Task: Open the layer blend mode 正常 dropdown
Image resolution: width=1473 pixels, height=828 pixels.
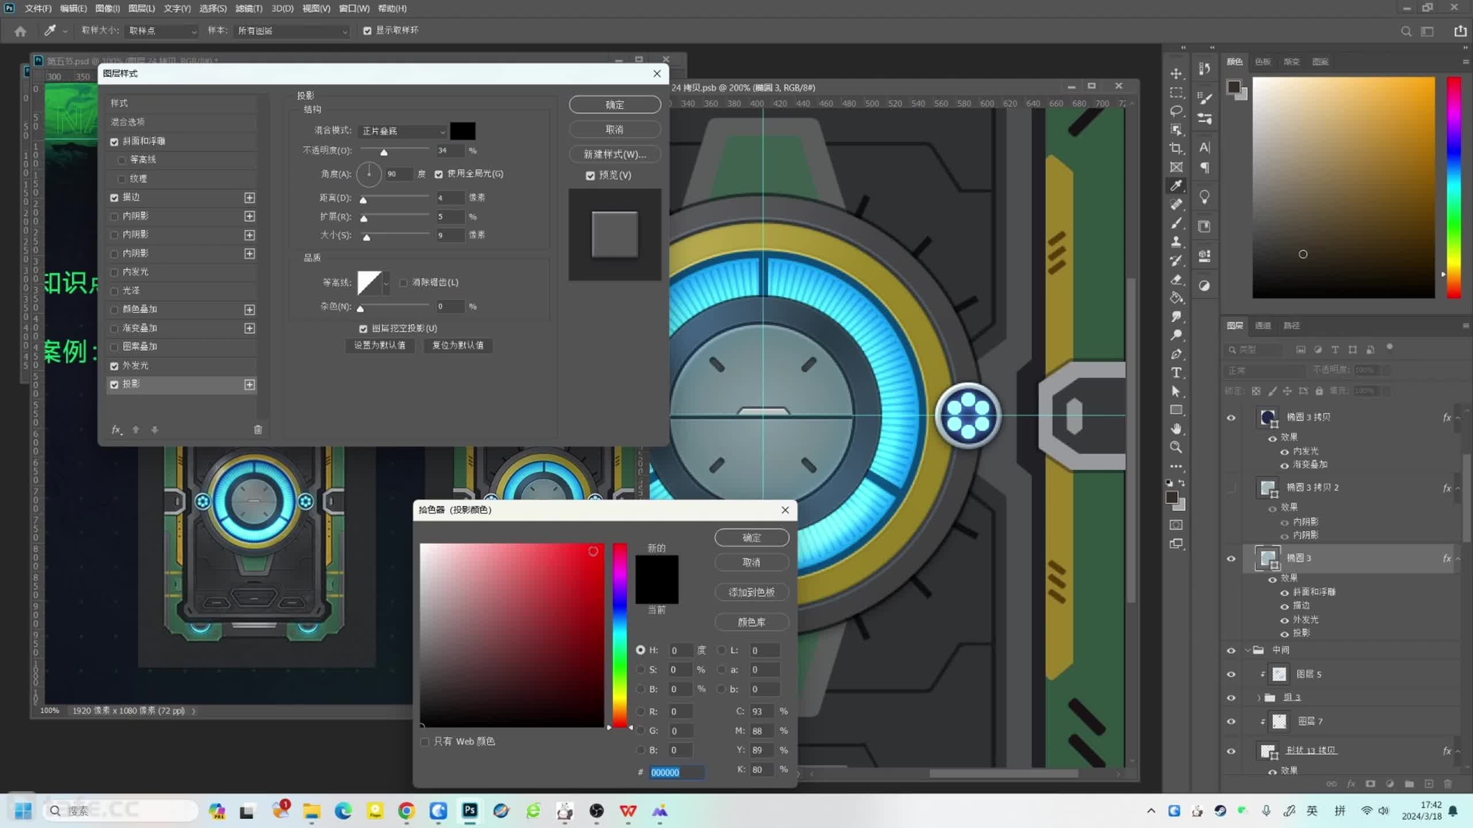Action: (1264, 371)
